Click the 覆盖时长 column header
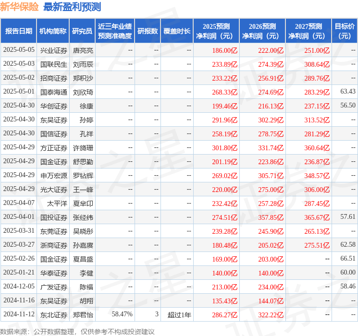 click(177, 31)
